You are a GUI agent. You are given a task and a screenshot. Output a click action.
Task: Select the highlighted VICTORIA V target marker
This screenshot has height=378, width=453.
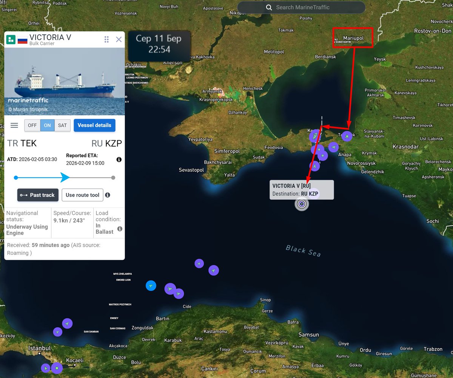click(x=301, y=204)
